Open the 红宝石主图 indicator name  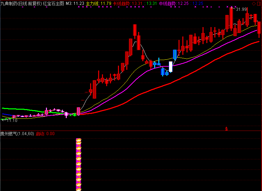pos(54,3)
